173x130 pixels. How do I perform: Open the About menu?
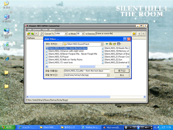[x=52, y=30]
